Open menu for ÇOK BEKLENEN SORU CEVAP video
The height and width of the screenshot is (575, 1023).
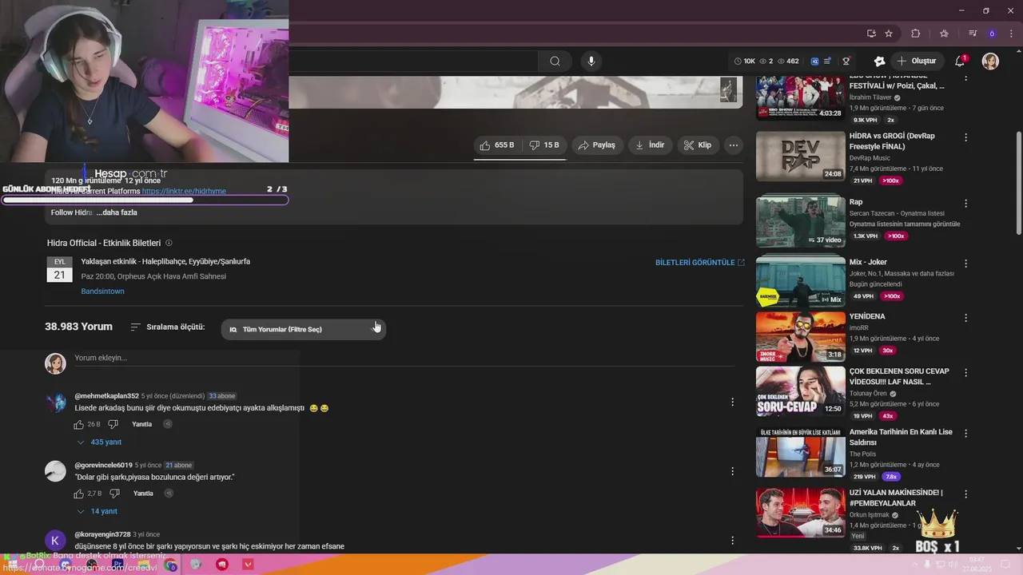pyautogui.click(x=965, y=373)
